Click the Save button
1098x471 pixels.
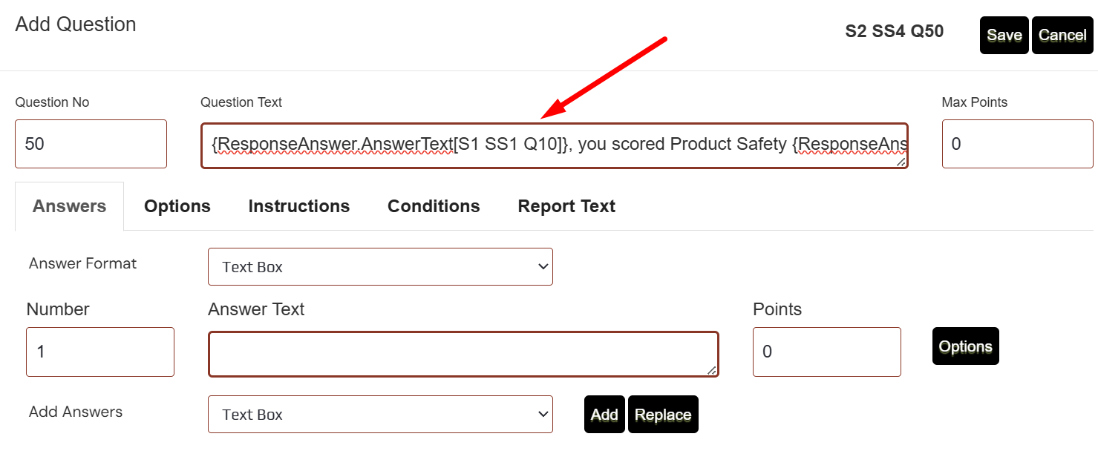click(x=1004, y=36)
